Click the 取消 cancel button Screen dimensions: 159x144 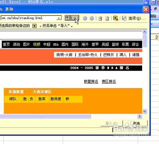click(136, 123)
